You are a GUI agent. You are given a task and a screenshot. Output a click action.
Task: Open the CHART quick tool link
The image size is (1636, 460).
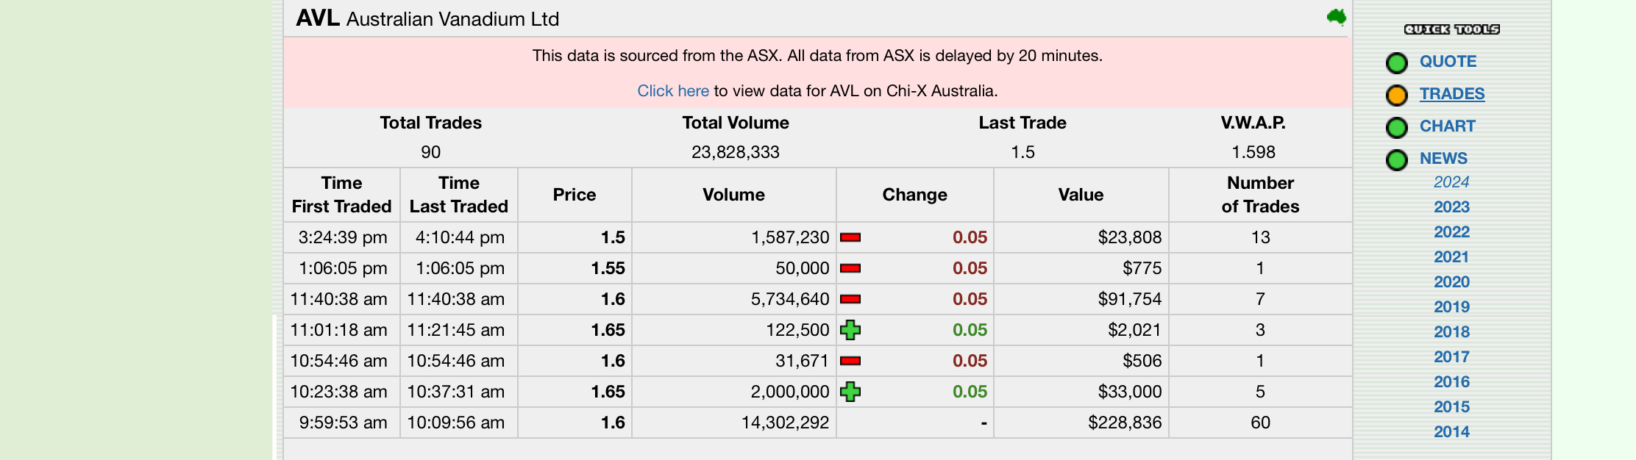click(1447, 126)
